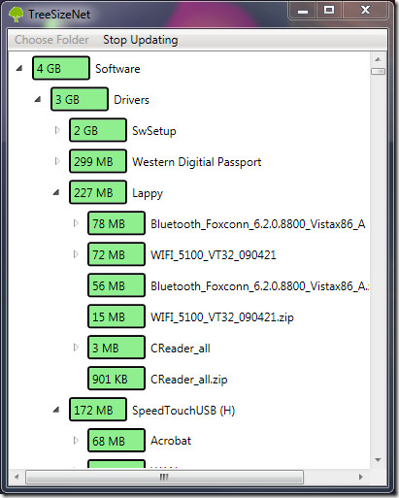Select SpeedTouchUSB (H) label
This screenshot has height=498, width=399.
[x=183, y=411]
